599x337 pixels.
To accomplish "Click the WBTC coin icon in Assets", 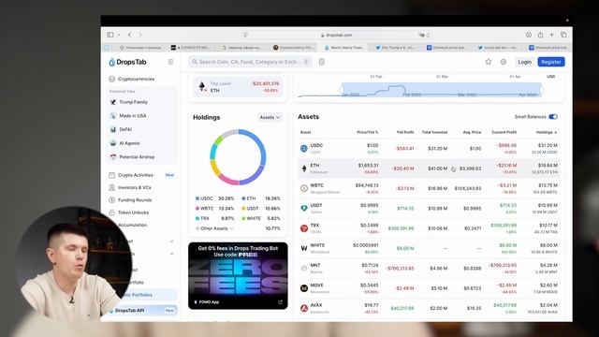I will pyautogui.click(x=304, y=188).
